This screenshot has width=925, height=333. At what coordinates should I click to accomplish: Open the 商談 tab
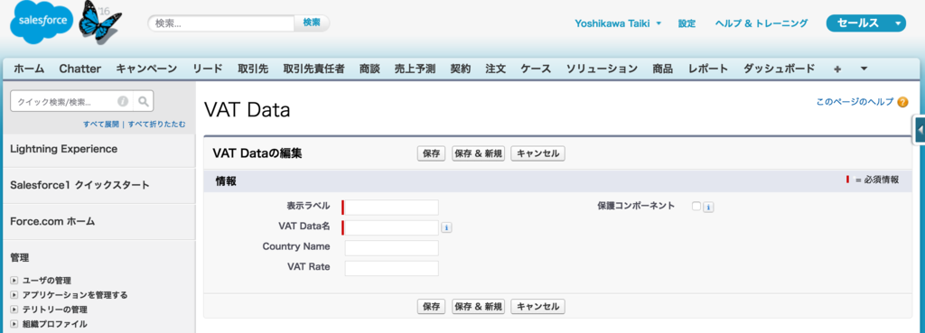[369, 69]
